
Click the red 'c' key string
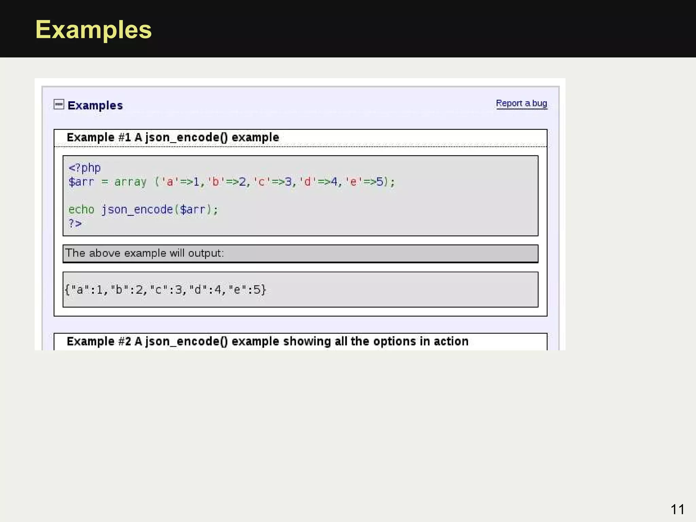pos(261,182)
